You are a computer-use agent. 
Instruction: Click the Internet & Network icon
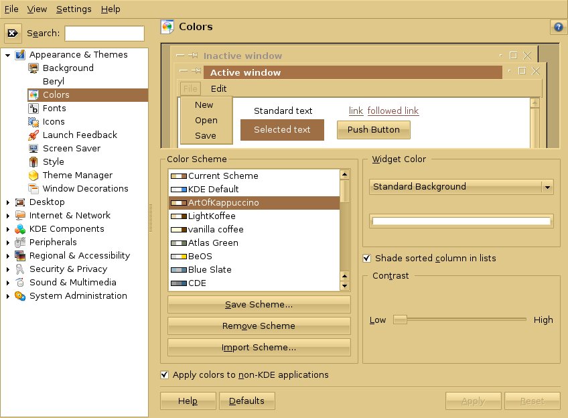pos(20,216)
